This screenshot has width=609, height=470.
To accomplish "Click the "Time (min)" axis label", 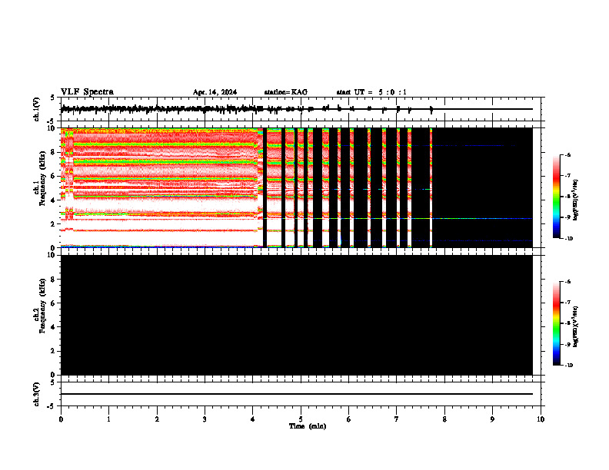I will [x=308, y=426].
